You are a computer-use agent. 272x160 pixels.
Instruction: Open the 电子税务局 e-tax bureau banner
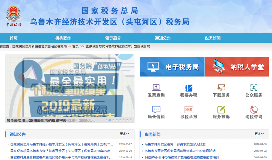pos(172,67)
